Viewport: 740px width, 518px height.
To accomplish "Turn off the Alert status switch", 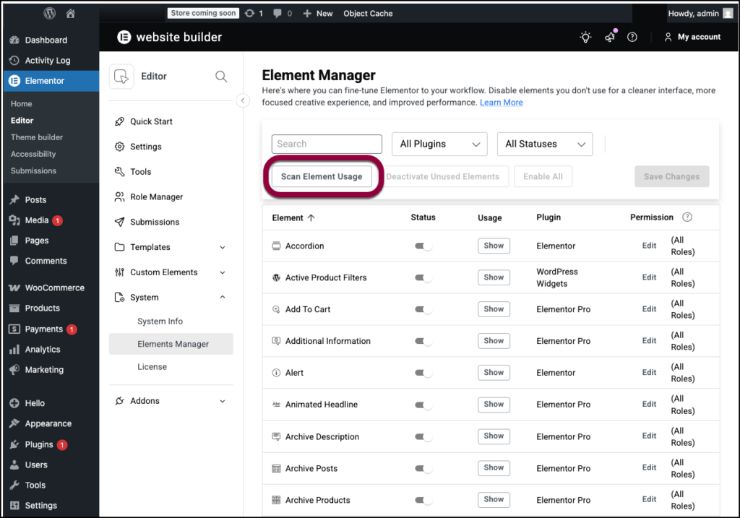I will coord(423,372).
